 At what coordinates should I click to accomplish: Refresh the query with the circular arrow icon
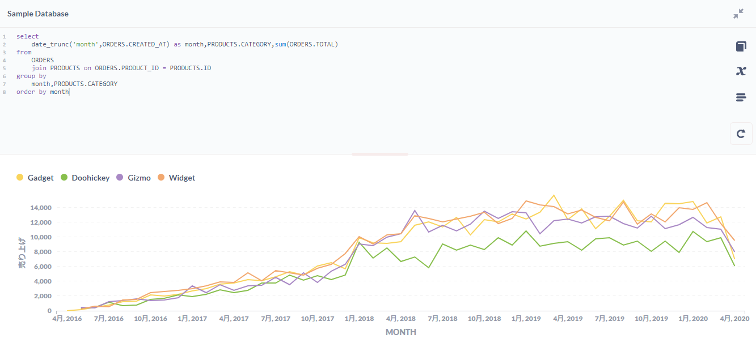pos(741,134)
